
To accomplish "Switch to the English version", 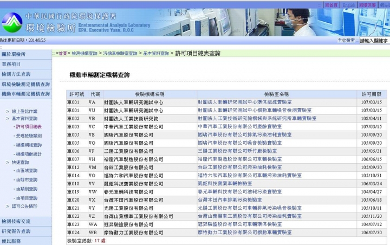I will tap(349, 5).
